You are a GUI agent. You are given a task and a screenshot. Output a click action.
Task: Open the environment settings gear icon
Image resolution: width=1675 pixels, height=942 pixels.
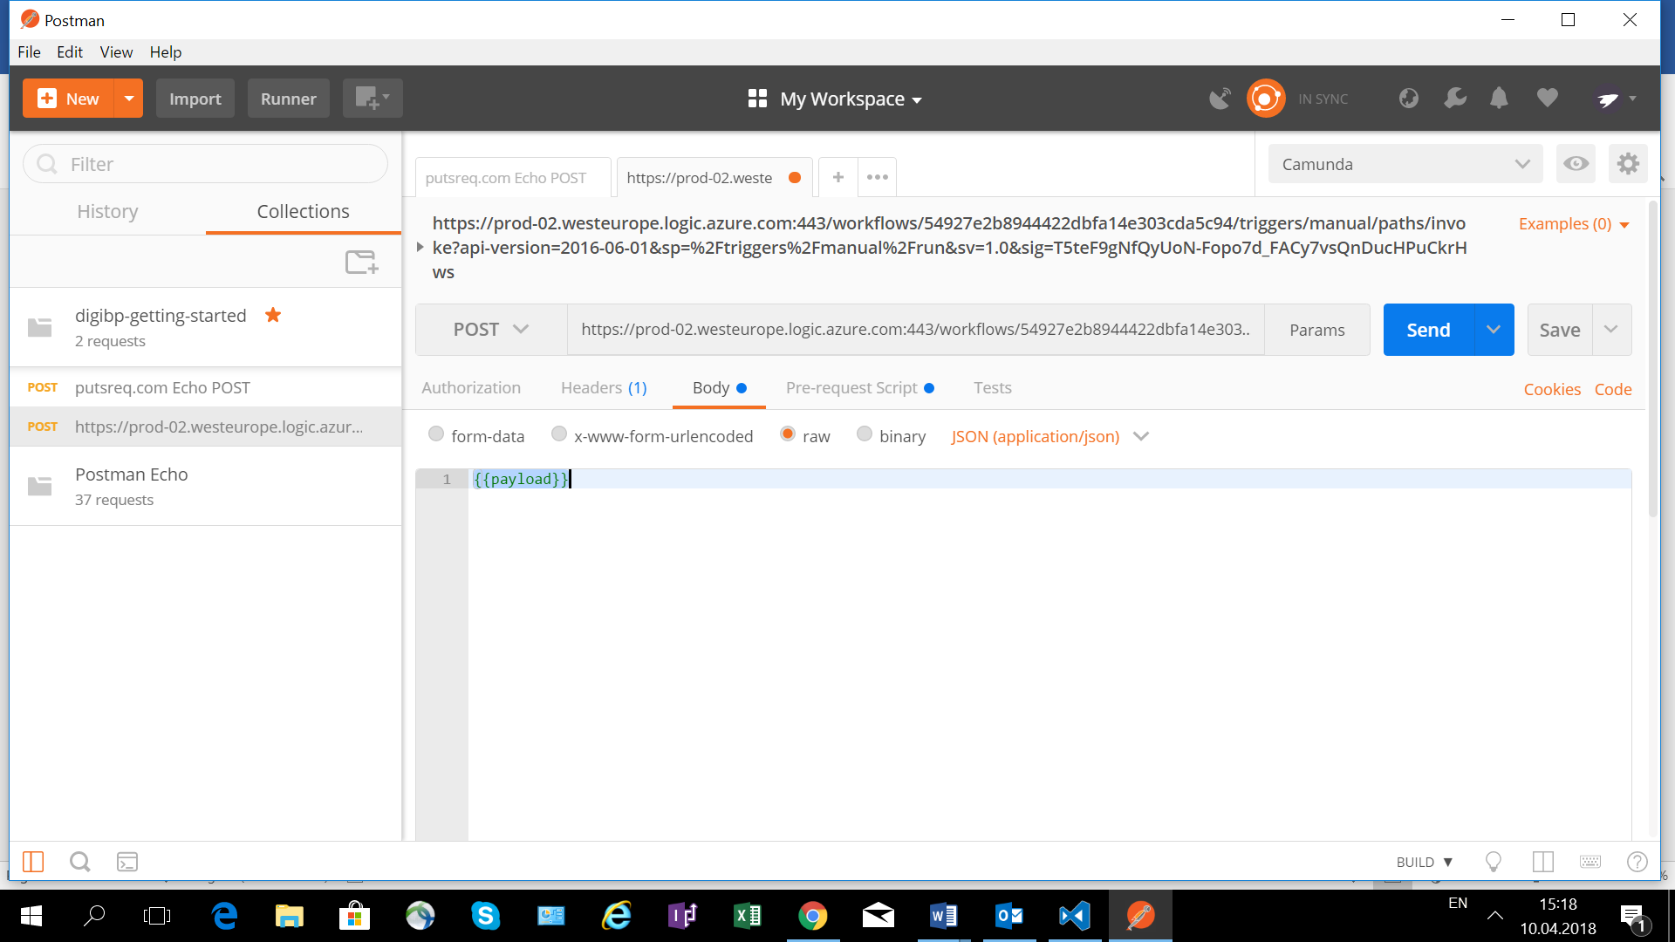(x=1628, y=164)
